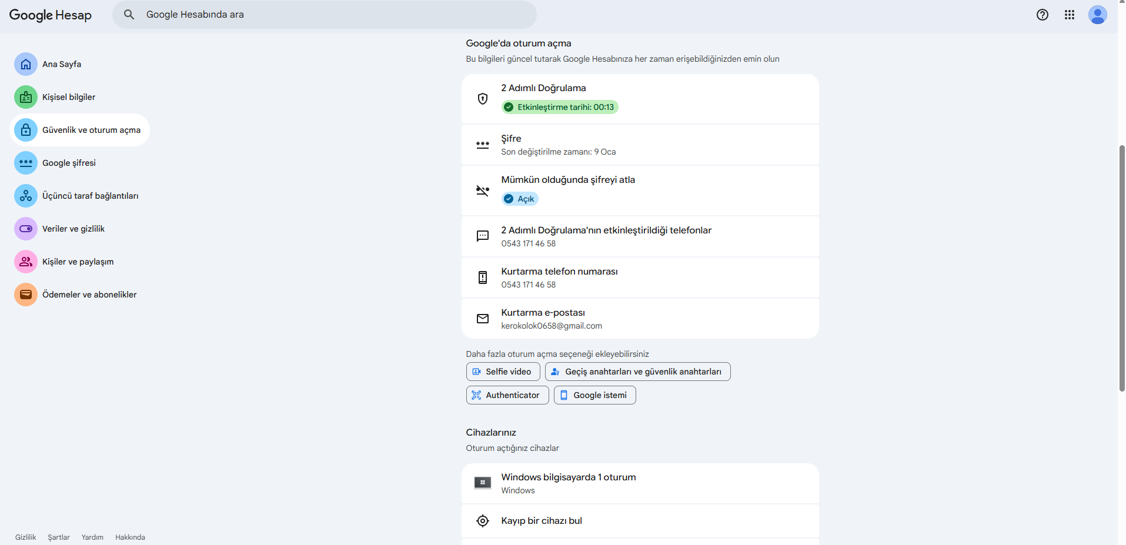The image size is (1126, 545).
Task: Click the Veriler ve gizlilik toggle icon
Action: click(26, 229)
